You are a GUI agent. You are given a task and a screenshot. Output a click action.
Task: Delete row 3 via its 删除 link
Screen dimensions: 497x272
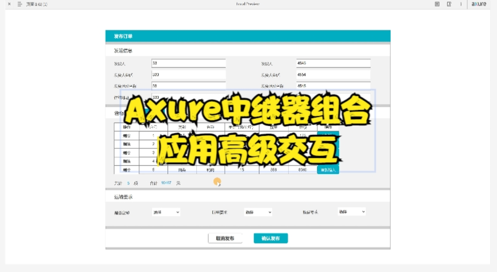coord(127,153)
